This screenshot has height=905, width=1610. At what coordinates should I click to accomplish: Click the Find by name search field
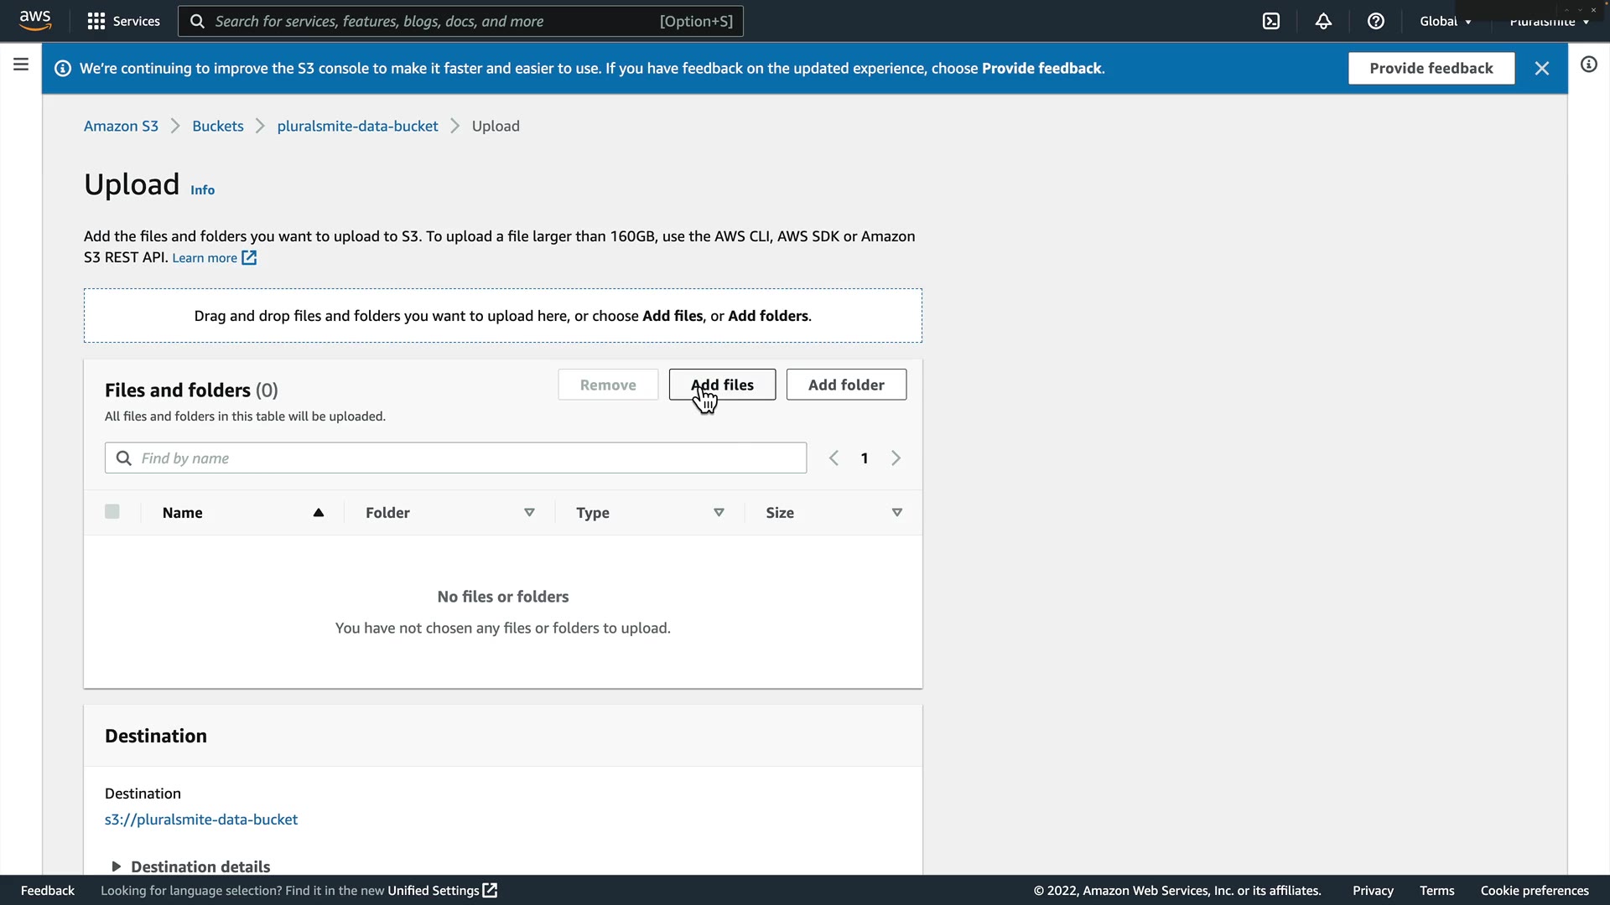(470, 458)
